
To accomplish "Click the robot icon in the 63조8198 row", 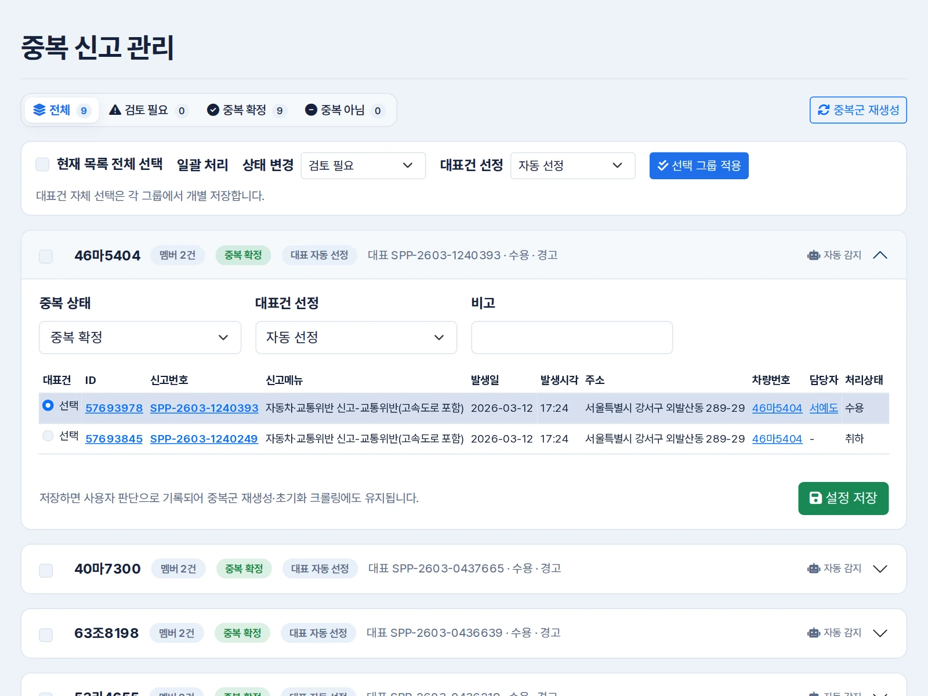I will click(x=814, y=633).
